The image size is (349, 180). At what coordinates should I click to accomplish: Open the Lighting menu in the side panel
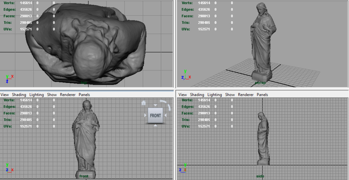215,95
